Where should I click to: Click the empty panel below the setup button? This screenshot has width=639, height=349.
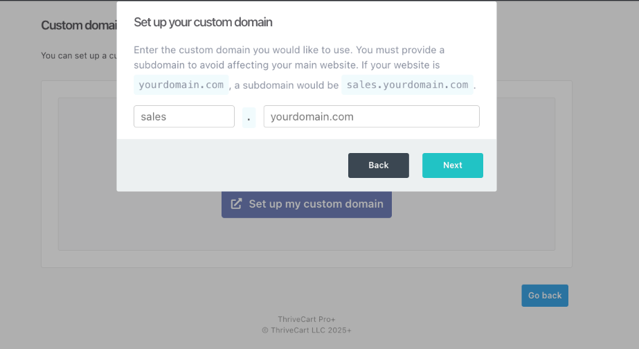point(307,234)
